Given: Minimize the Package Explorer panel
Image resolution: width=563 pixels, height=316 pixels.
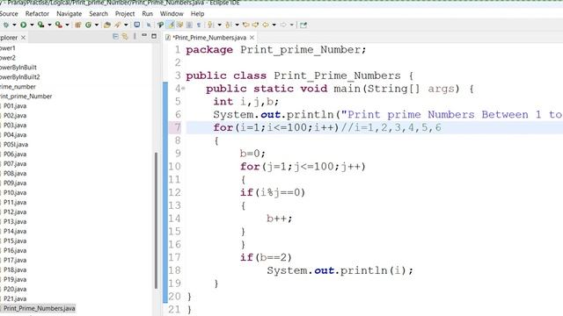Looking at the screenshot, I should pos(144,36).
